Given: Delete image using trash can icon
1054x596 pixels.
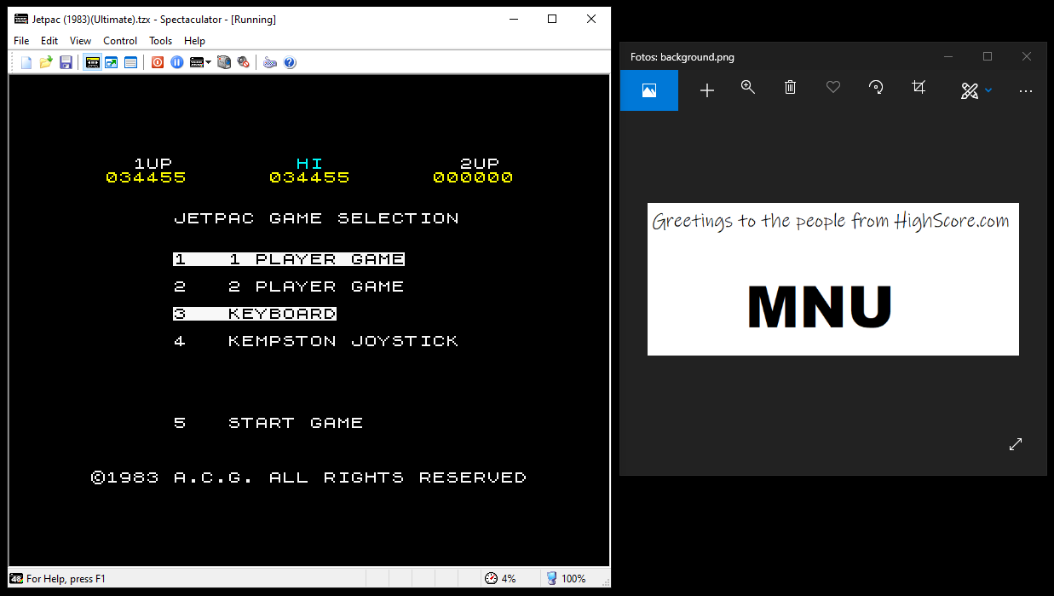Looking at the screenshot, I should (x=790, y=89).
